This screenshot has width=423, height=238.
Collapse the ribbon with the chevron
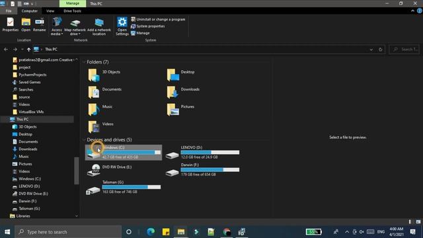tap(412, 11)
